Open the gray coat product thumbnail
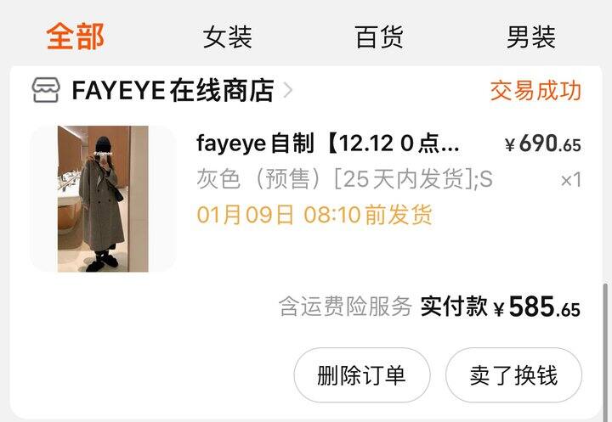This screenshot has width=612, height=422. tap(103, 199)
